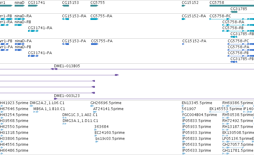Click the RH13187.5prime EST label

tap(238, 127)
